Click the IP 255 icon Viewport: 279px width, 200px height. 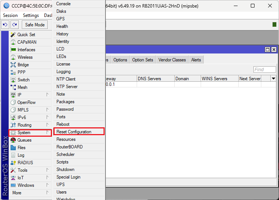[x=13, y=95]
